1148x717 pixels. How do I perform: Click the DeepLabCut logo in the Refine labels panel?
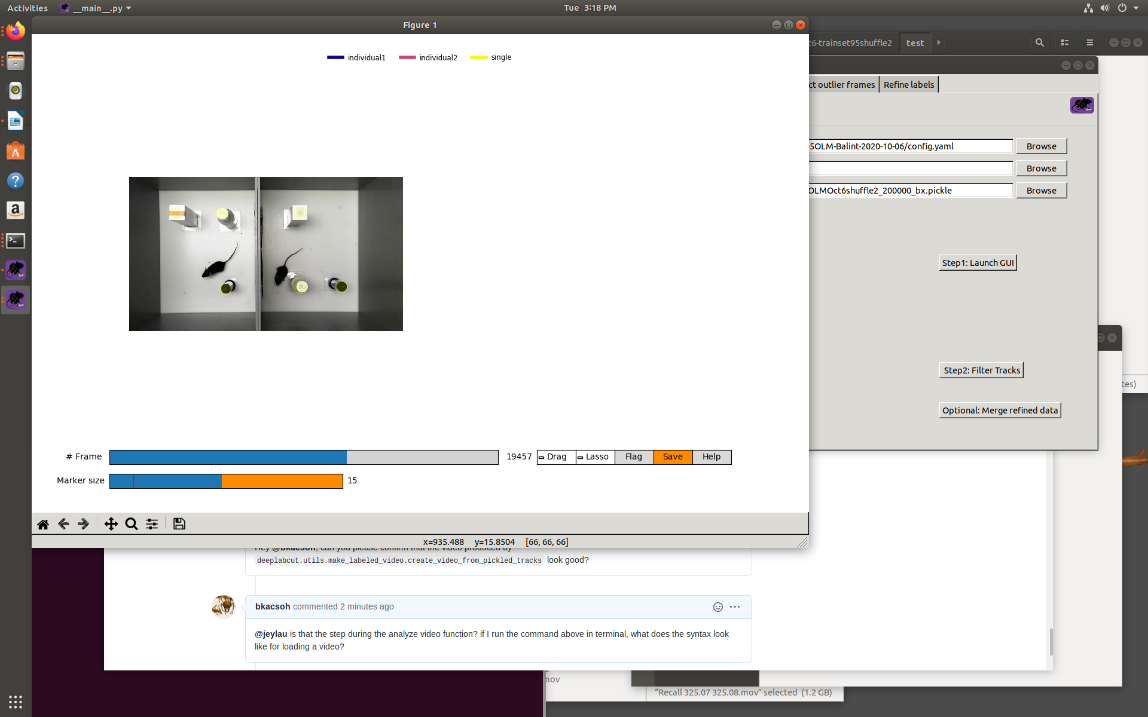point(1082,105)
